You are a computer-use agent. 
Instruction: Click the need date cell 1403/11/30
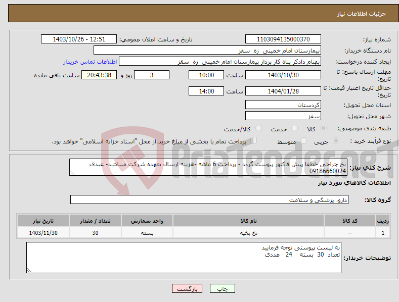[x=43, y=233]
